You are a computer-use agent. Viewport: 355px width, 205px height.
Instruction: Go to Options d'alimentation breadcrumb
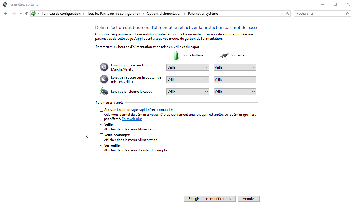[164, 14]
